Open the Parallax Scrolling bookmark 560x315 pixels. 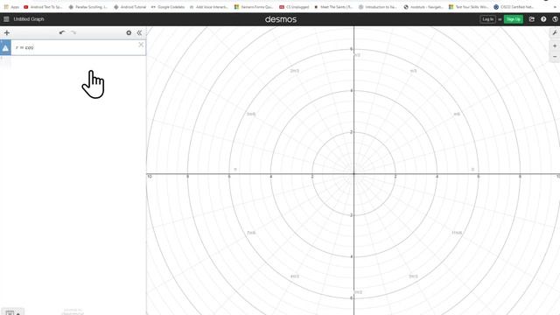point(88,7)
